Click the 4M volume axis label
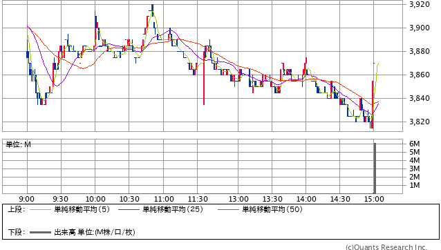The width and height of the screenshot is (441, 250). point(415,160)
